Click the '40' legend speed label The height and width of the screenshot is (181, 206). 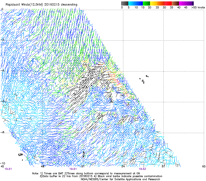(x=179, y=8)
